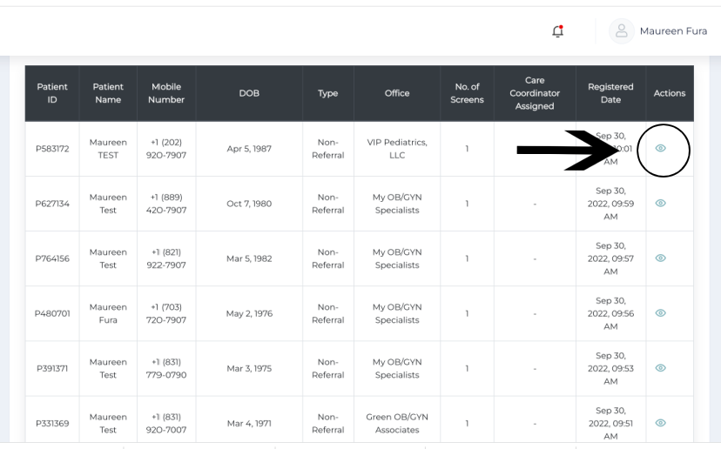This screenshot has width=721, height=449.
Task: Select Non-Referral type for patient P480701
Action: click(328, 313)
